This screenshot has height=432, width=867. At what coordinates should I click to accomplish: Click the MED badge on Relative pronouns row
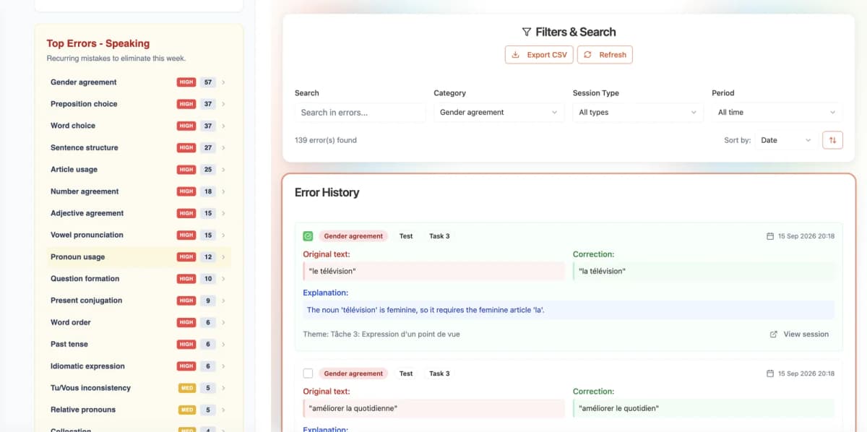pyautogui.click(x=187, y=410)
